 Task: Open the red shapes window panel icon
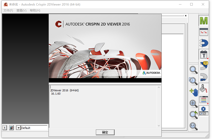click(x=204, y=32)
